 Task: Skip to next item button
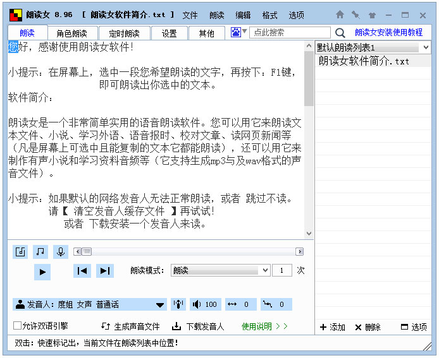coord(105,271)
